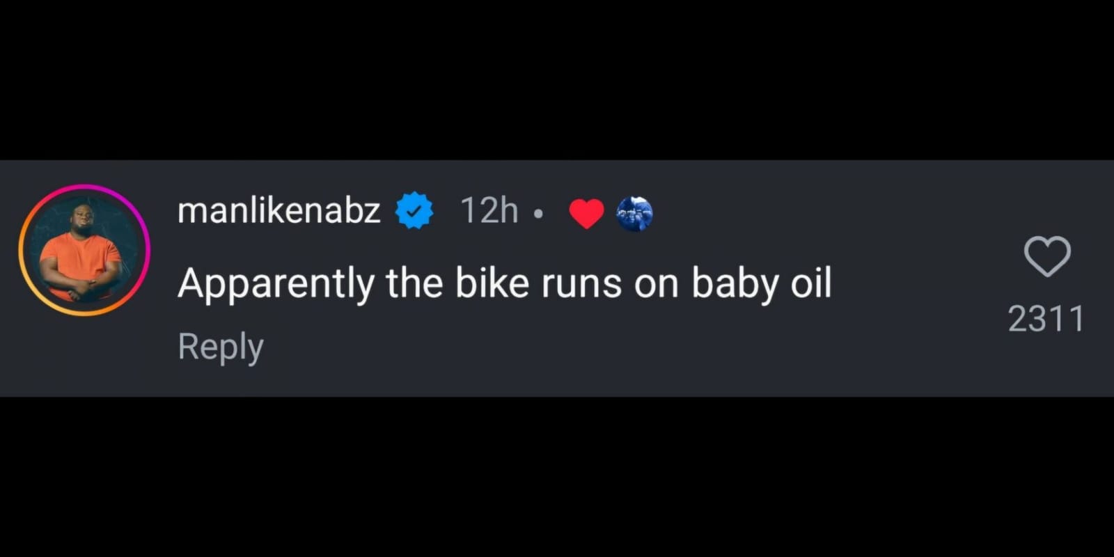Image resolution: width=1114 pixels, height=557 pixels.
Task: Click the dot separator after 12h
Action: [x=538, y=215]
